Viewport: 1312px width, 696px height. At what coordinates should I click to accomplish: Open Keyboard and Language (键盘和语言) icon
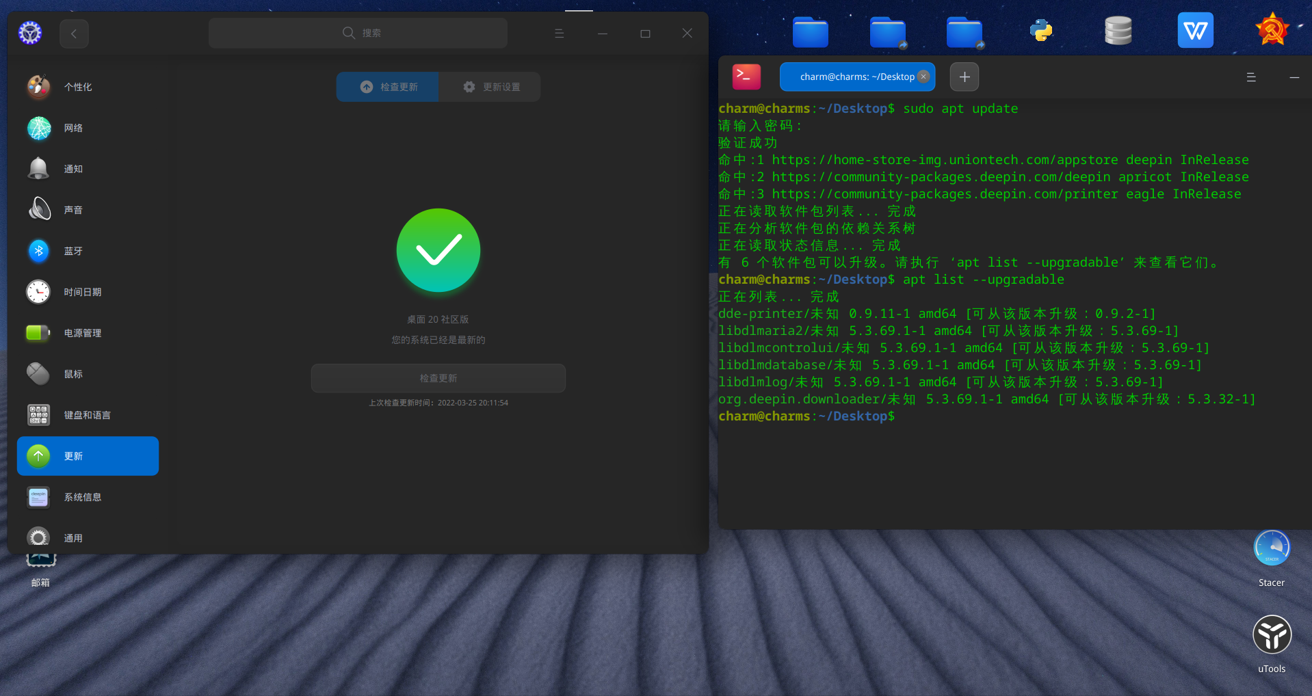[x=38, y=415]
